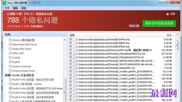The image size is (182, 102).
Task: Open the 编辑 menu
Action: pyautogui.click(x=15, y=8)
